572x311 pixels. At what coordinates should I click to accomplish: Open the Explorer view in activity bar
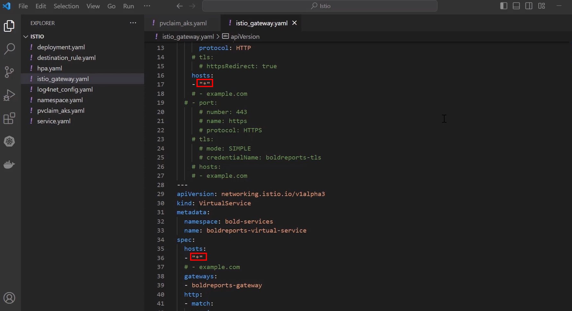(9, 26)
